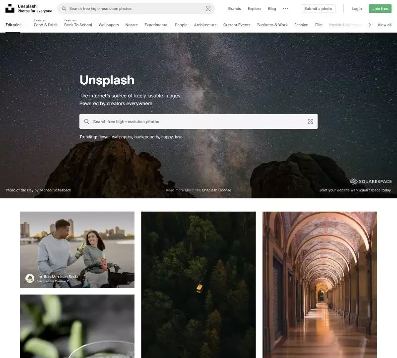Select trending term happy

pyautogui.click(x=167, y=137)
